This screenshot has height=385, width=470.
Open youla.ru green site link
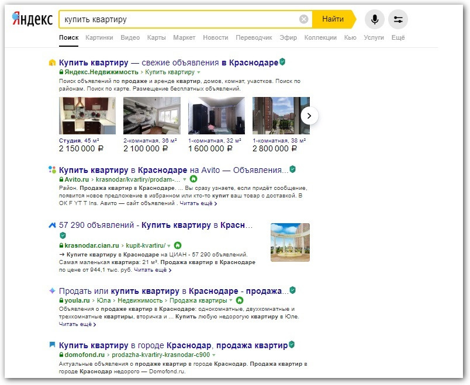[x=77, y=300]
